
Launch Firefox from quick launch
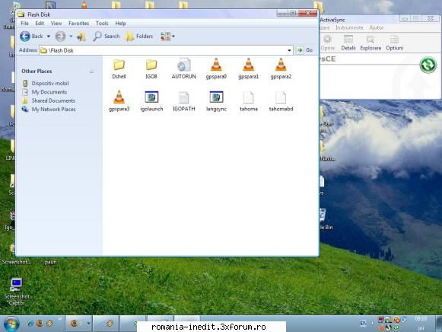(x=40, y=324)
